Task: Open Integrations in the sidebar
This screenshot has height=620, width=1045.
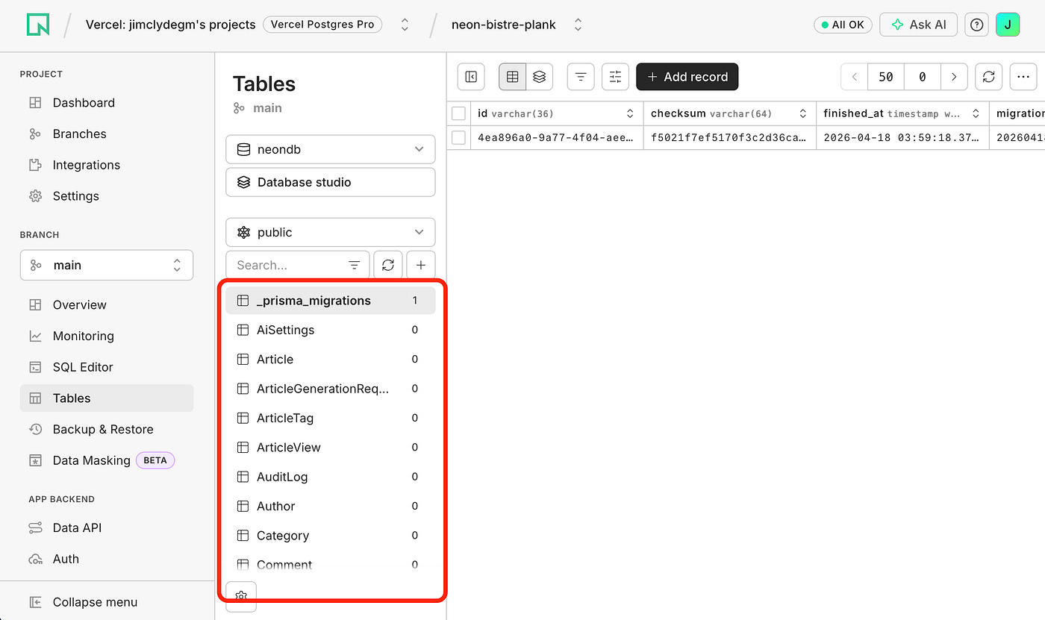Action: (107, 165)
